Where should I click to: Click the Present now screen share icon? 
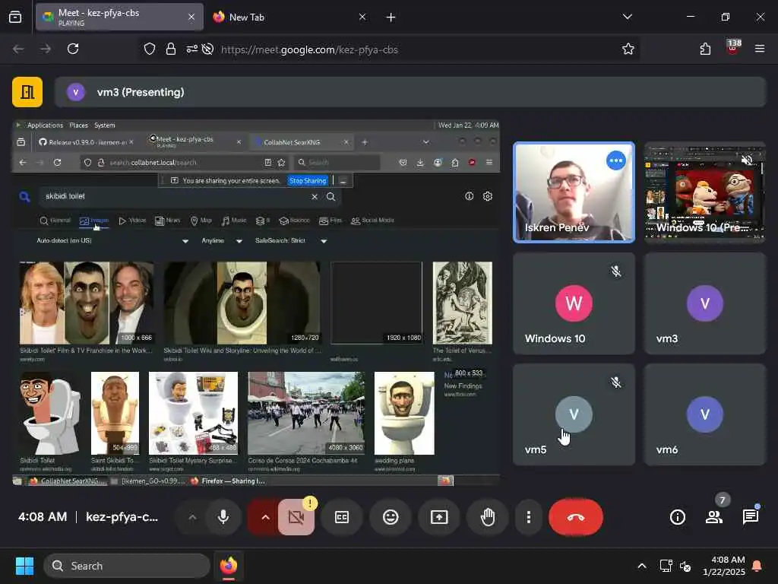point(439,517)
